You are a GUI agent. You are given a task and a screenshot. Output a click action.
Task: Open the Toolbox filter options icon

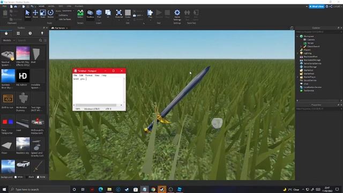[x=45, y=40]
